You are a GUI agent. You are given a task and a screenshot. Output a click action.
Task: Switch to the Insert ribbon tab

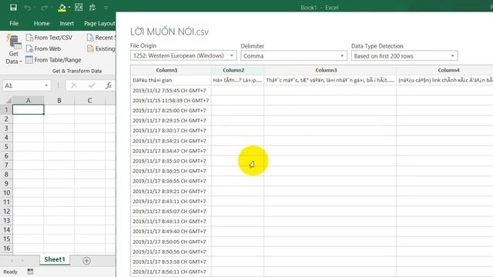tap(67, 23)
